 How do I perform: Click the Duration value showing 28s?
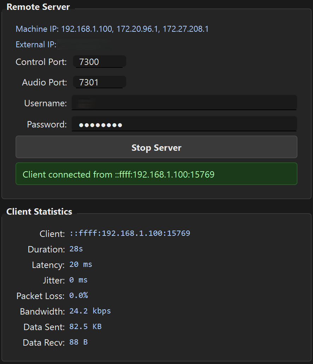[x=76, y=249]
